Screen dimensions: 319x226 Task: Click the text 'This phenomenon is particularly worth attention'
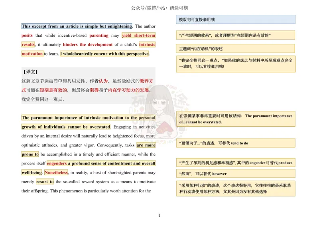coord(95,191)
